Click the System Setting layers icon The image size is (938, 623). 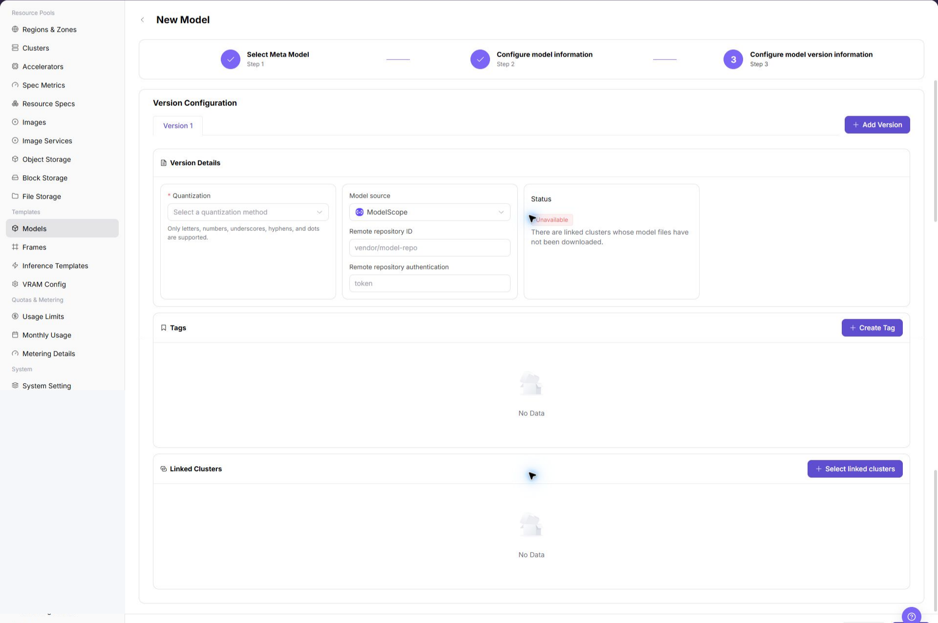pyautogui.click(x=15, y=386)
